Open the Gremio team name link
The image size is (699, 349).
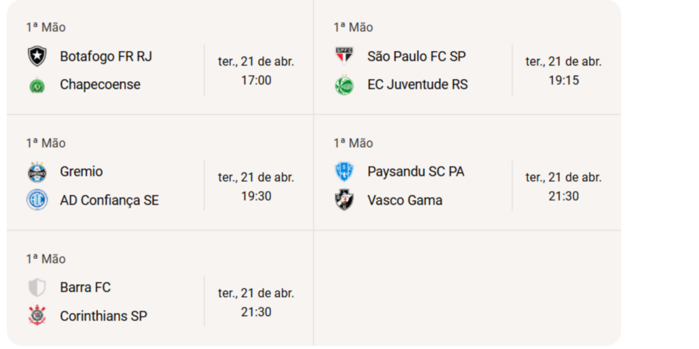[x=81, y=172]
